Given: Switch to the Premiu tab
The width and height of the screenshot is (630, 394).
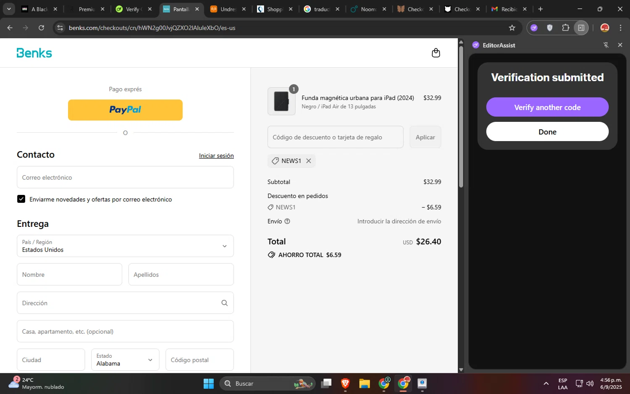Looking at the screenshot, I should (x=87, y=9).
